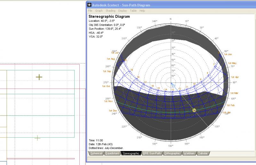Screen dimensions: 256x165
Task: Switch to the BRE Sun-Path tab
Action: click(x=152, y=153)
